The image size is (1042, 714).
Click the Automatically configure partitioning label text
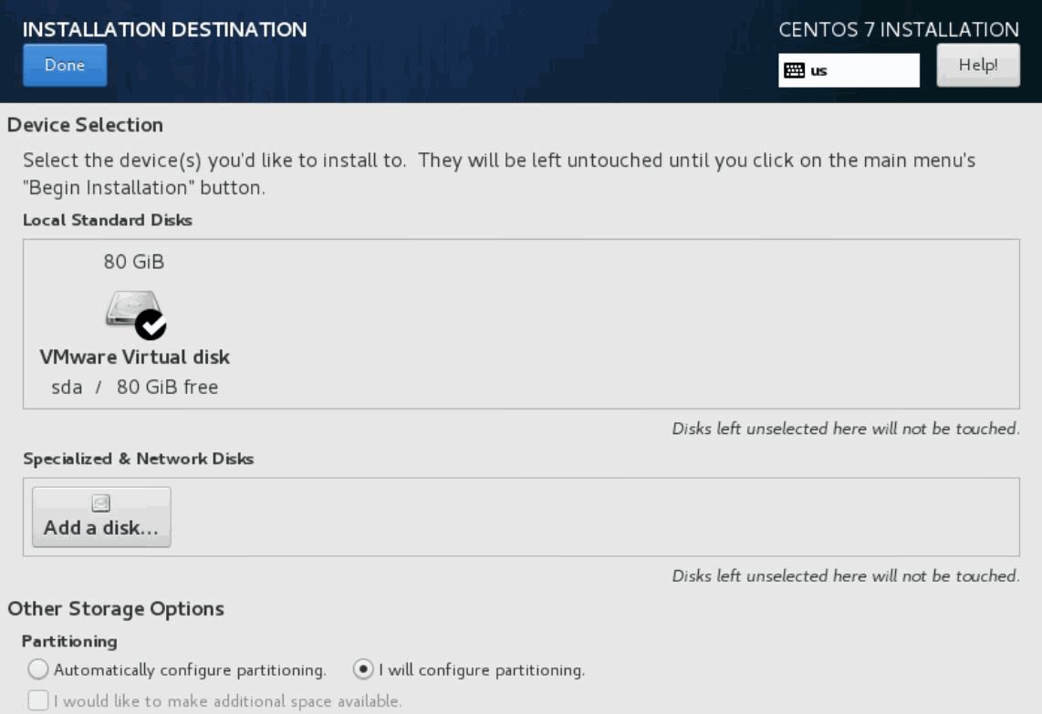[190, 670]
